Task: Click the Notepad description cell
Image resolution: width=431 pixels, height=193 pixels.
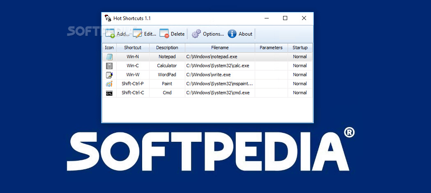Action: (x=167, y=57)
